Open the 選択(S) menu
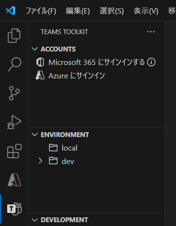The width and height of the screenshot is (176, 226). pos(111,11)
